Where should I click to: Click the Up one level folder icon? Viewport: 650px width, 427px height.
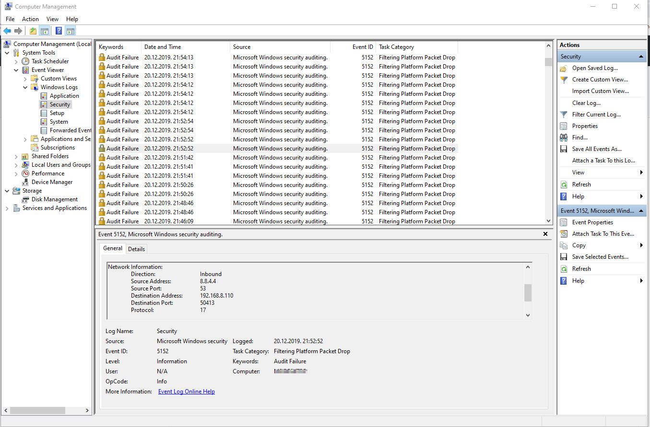click(x=33, y=31)
